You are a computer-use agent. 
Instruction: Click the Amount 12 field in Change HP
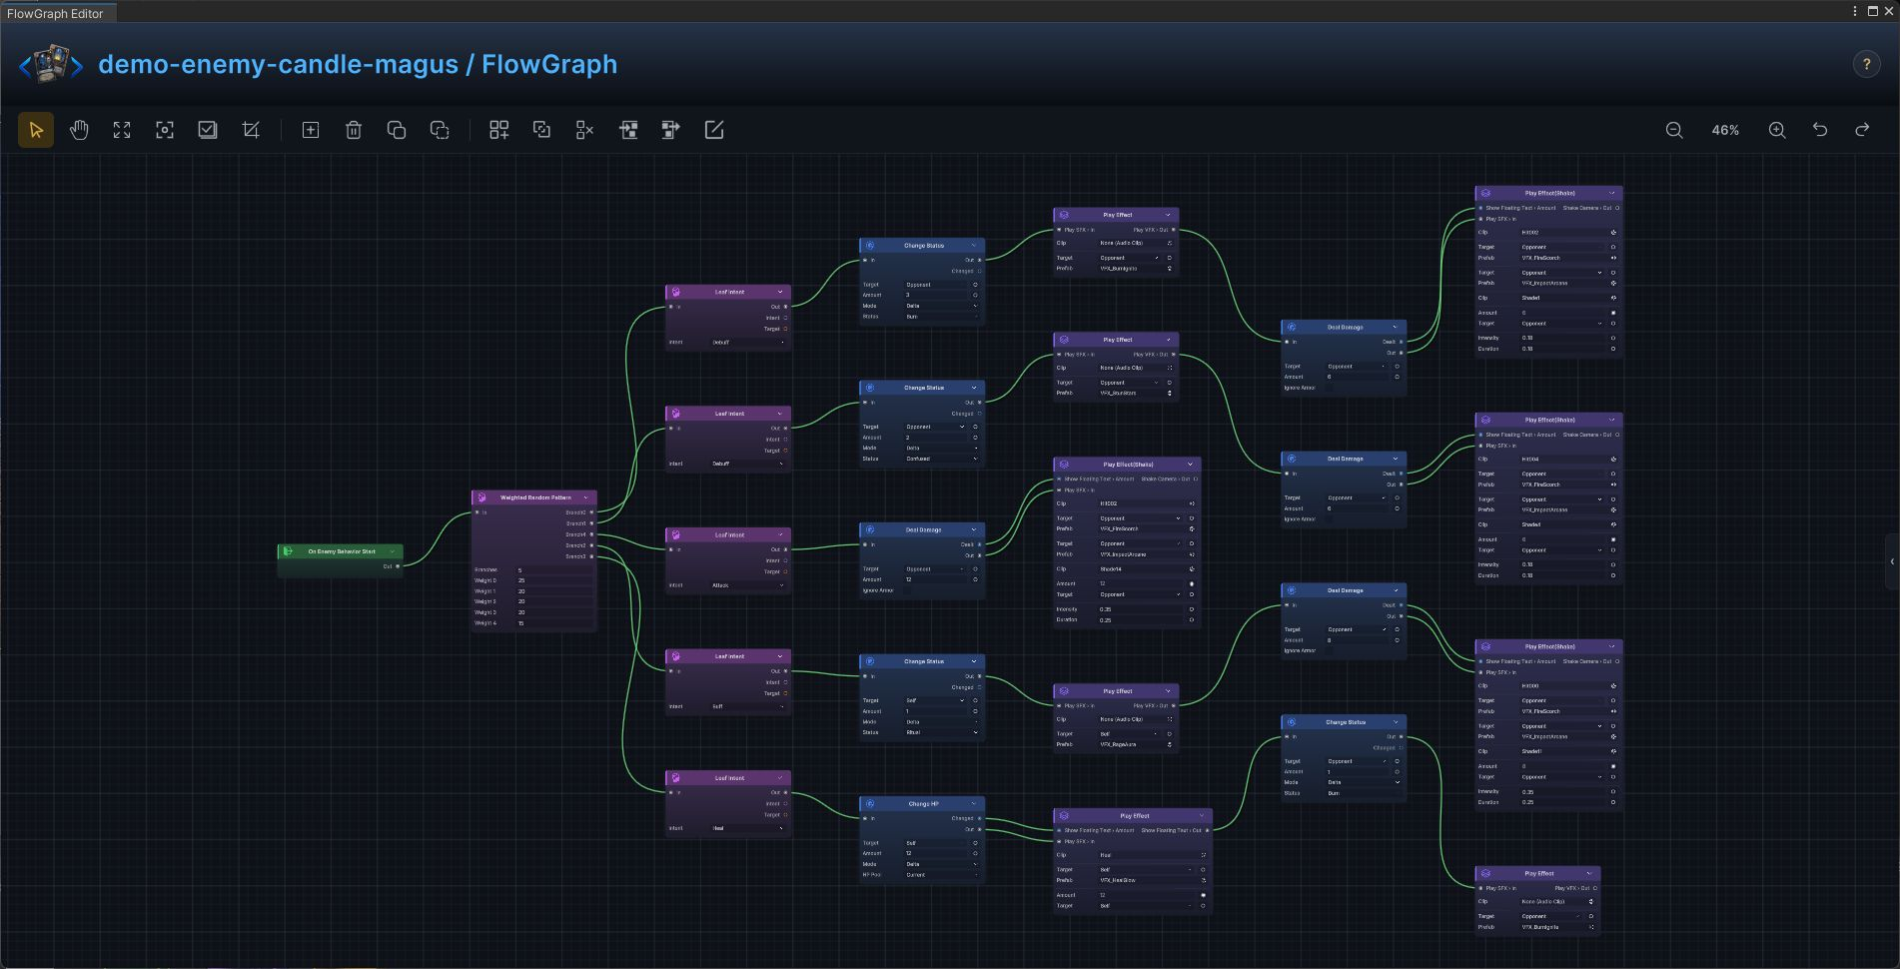tap(936, 853)
